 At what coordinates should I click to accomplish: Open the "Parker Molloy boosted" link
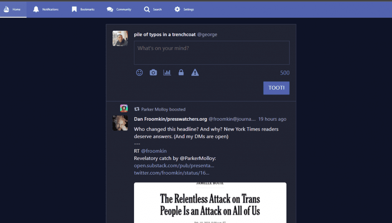pos(163,109)
